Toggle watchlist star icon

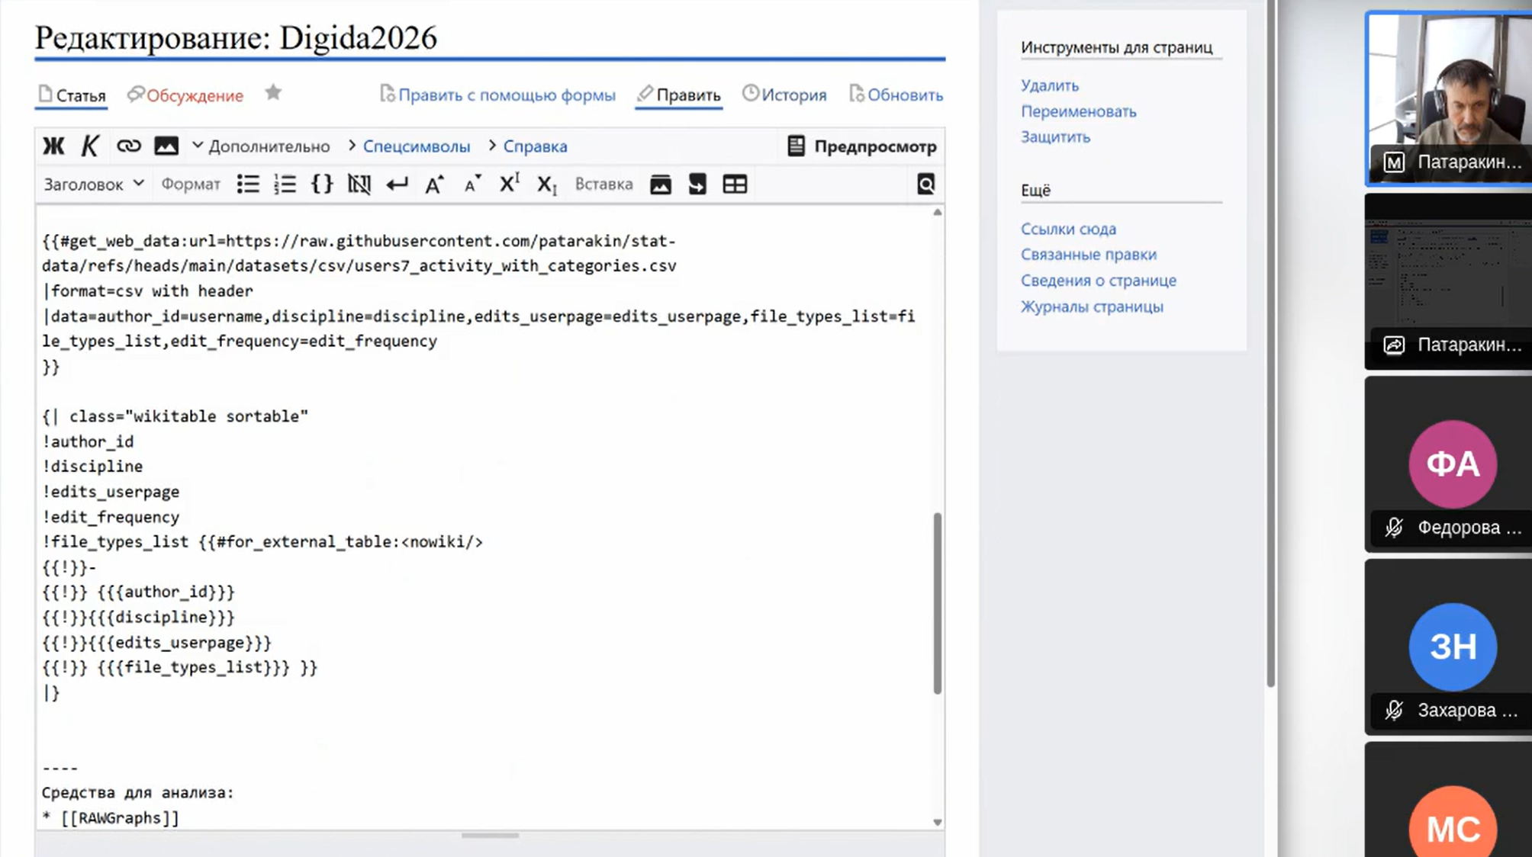[x=273, y=93]
